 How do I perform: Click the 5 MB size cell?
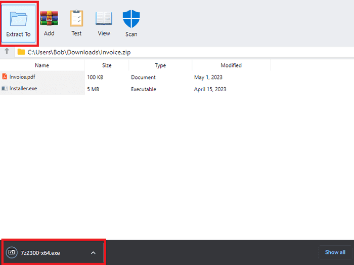point(93,89)
